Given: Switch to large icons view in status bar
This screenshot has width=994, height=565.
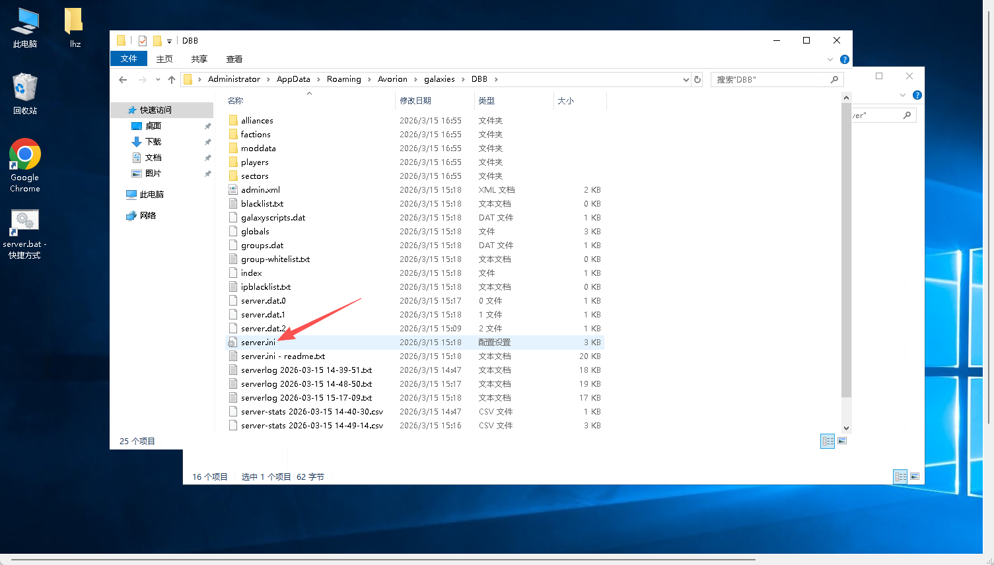Looking at the screenshot, I should coord(842,441).
